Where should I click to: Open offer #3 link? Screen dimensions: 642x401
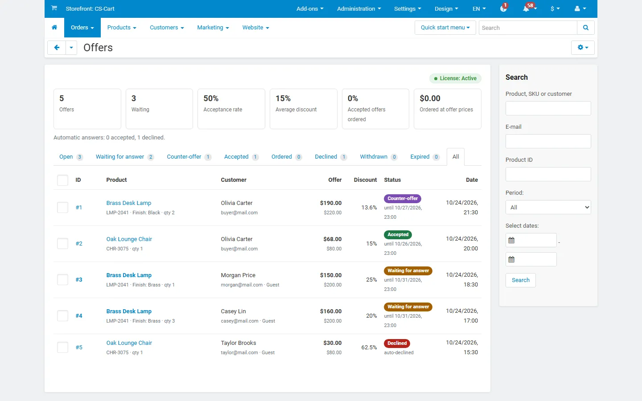79,280
